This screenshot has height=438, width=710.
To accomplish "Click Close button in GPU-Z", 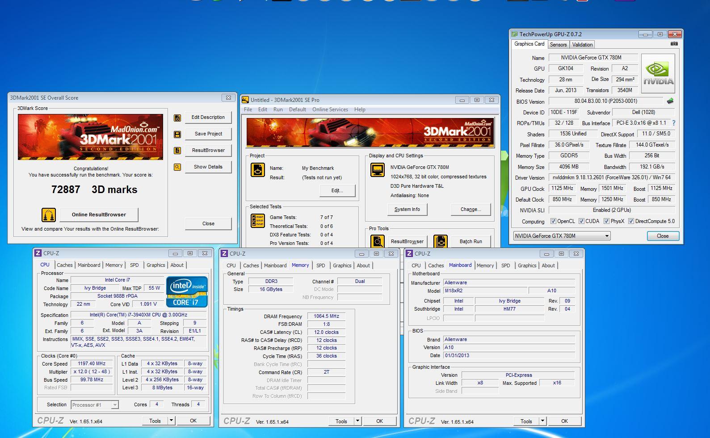I will (663, 236).
